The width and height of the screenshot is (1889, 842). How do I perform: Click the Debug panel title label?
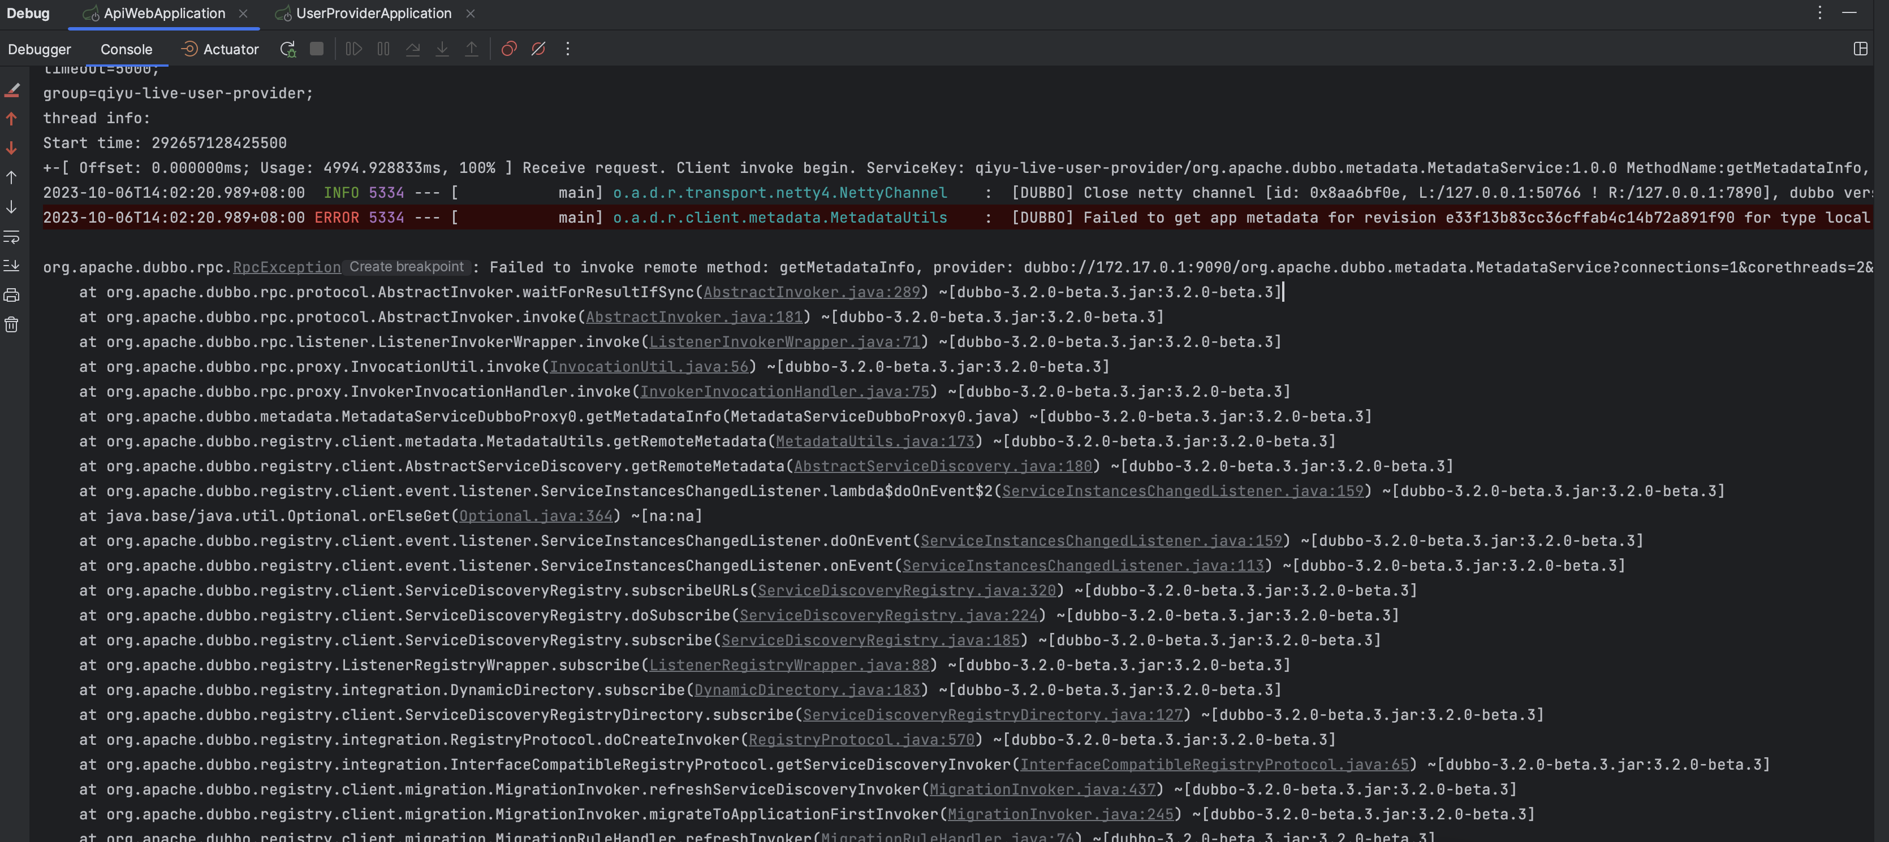[x=28, y=13]
